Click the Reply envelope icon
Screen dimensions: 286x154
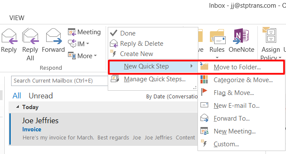9,36
